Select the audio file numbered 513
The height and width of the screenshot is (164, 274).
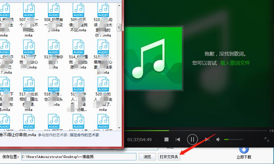pos(54,55)
